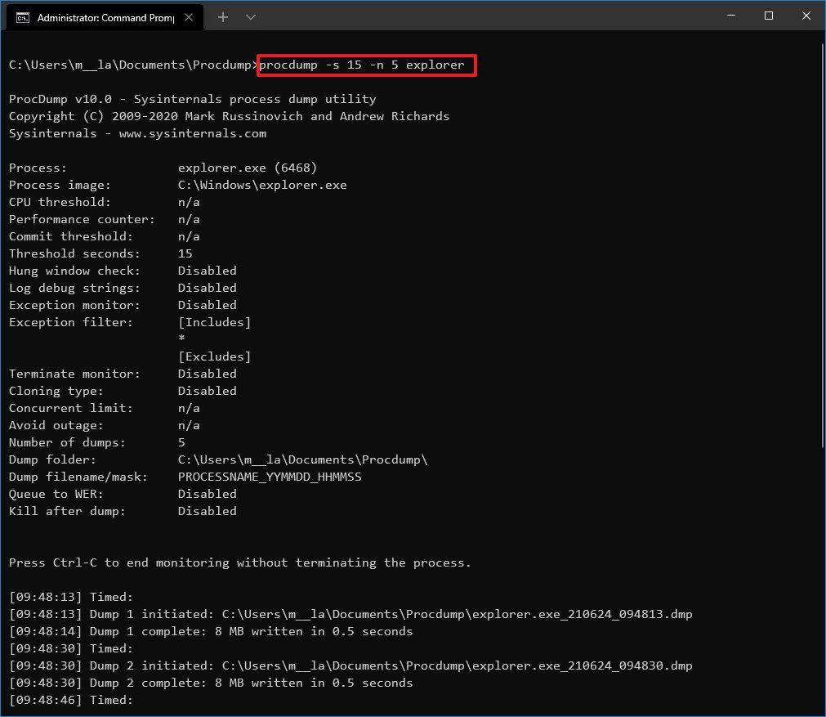Click the Number of dumps value
The width and height of the screenshot is (826, 717).
coord(181,442)
